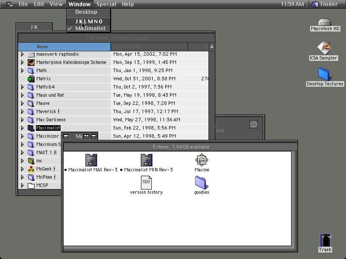
Task: Click the menu bar clock
Action: pyautogui.click(x=292, y=4)
